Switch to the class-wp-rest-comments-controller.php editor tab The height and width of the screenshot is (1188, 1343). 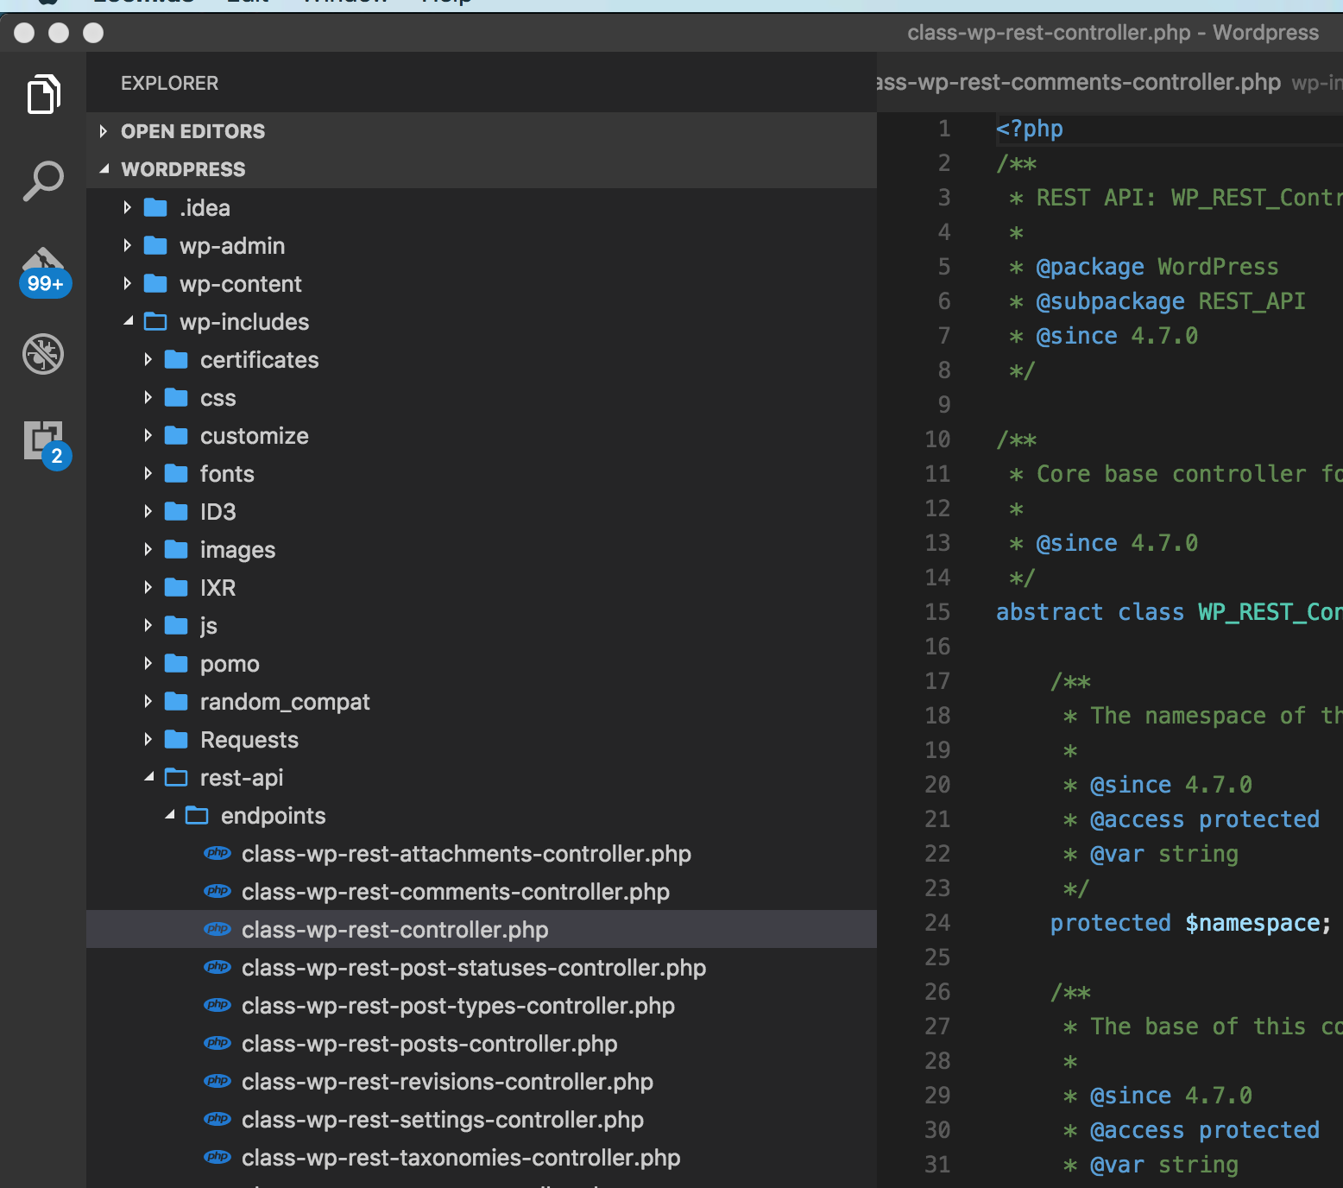pos(1077,83)
